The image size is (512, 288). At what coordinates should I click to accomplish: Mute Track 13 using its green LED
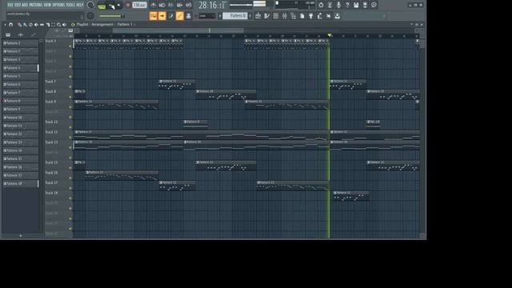pos(70,147)
